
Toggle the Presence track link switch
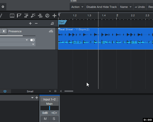[32, 40]
